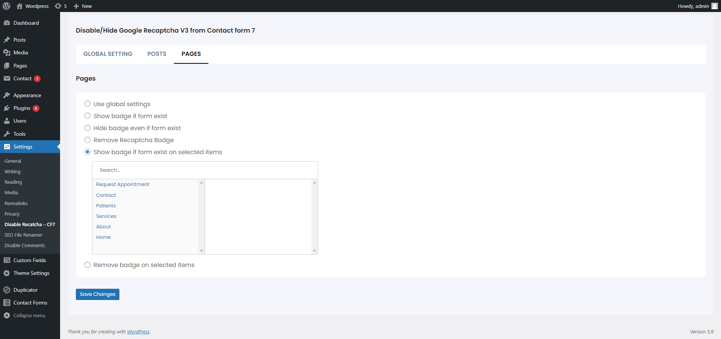Click the left list scroll-up arrow
Screen dimensions: 721x339
(x=202, y=183)
